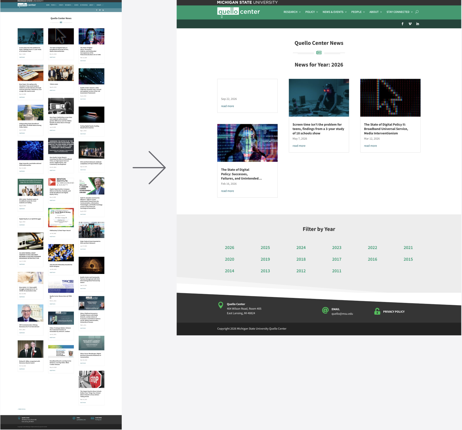Screen dimensions: 462x430
Task: Expand the About dropdown menu
Action: tap(376, 12)
